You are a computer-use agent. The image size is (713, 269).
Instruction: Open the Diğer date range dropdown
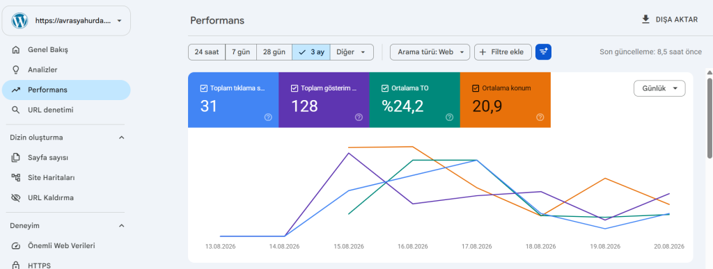(352, 51)
